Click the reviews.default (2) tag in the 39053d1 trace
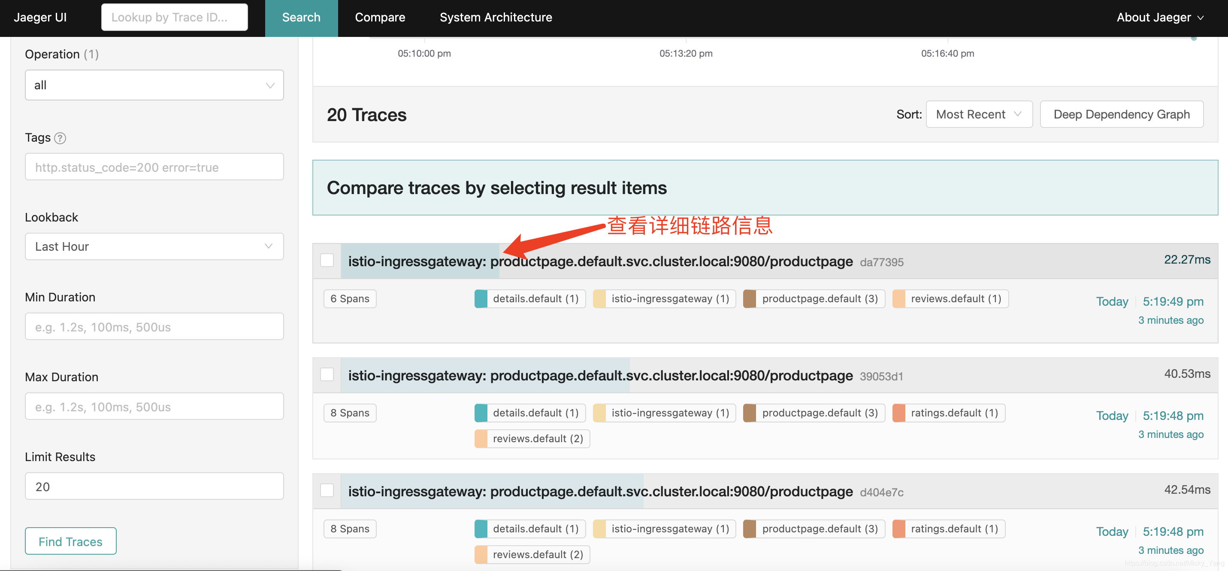This screenshot has width=1228, height=571. [x=532, y=438]
